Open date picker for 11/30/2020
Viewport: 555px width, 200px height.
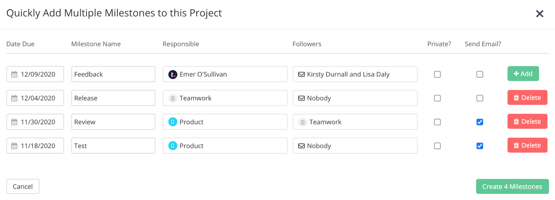pyautogui.click(x=35, y=122)
